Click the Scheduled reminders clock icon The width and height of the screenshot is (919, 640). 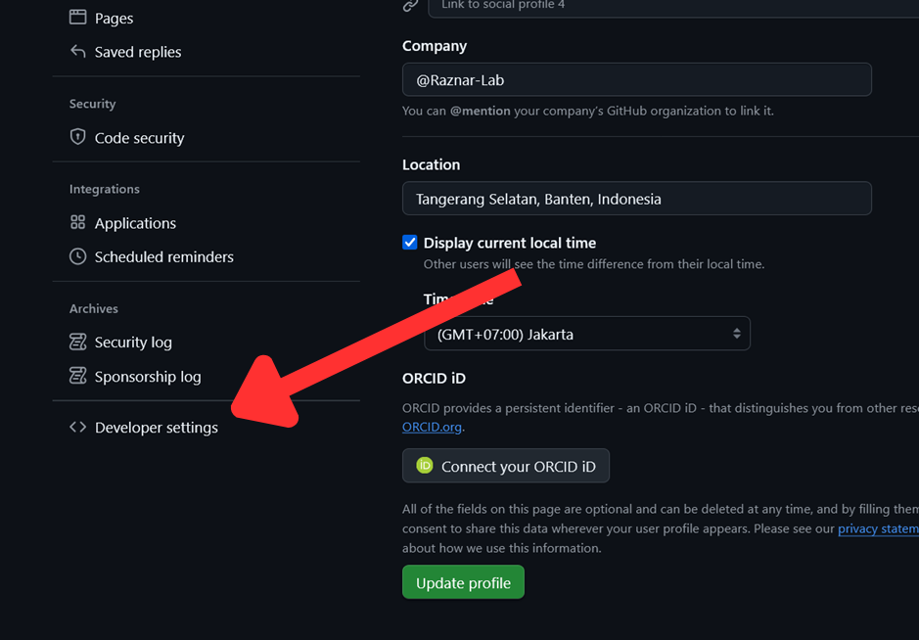78,256
